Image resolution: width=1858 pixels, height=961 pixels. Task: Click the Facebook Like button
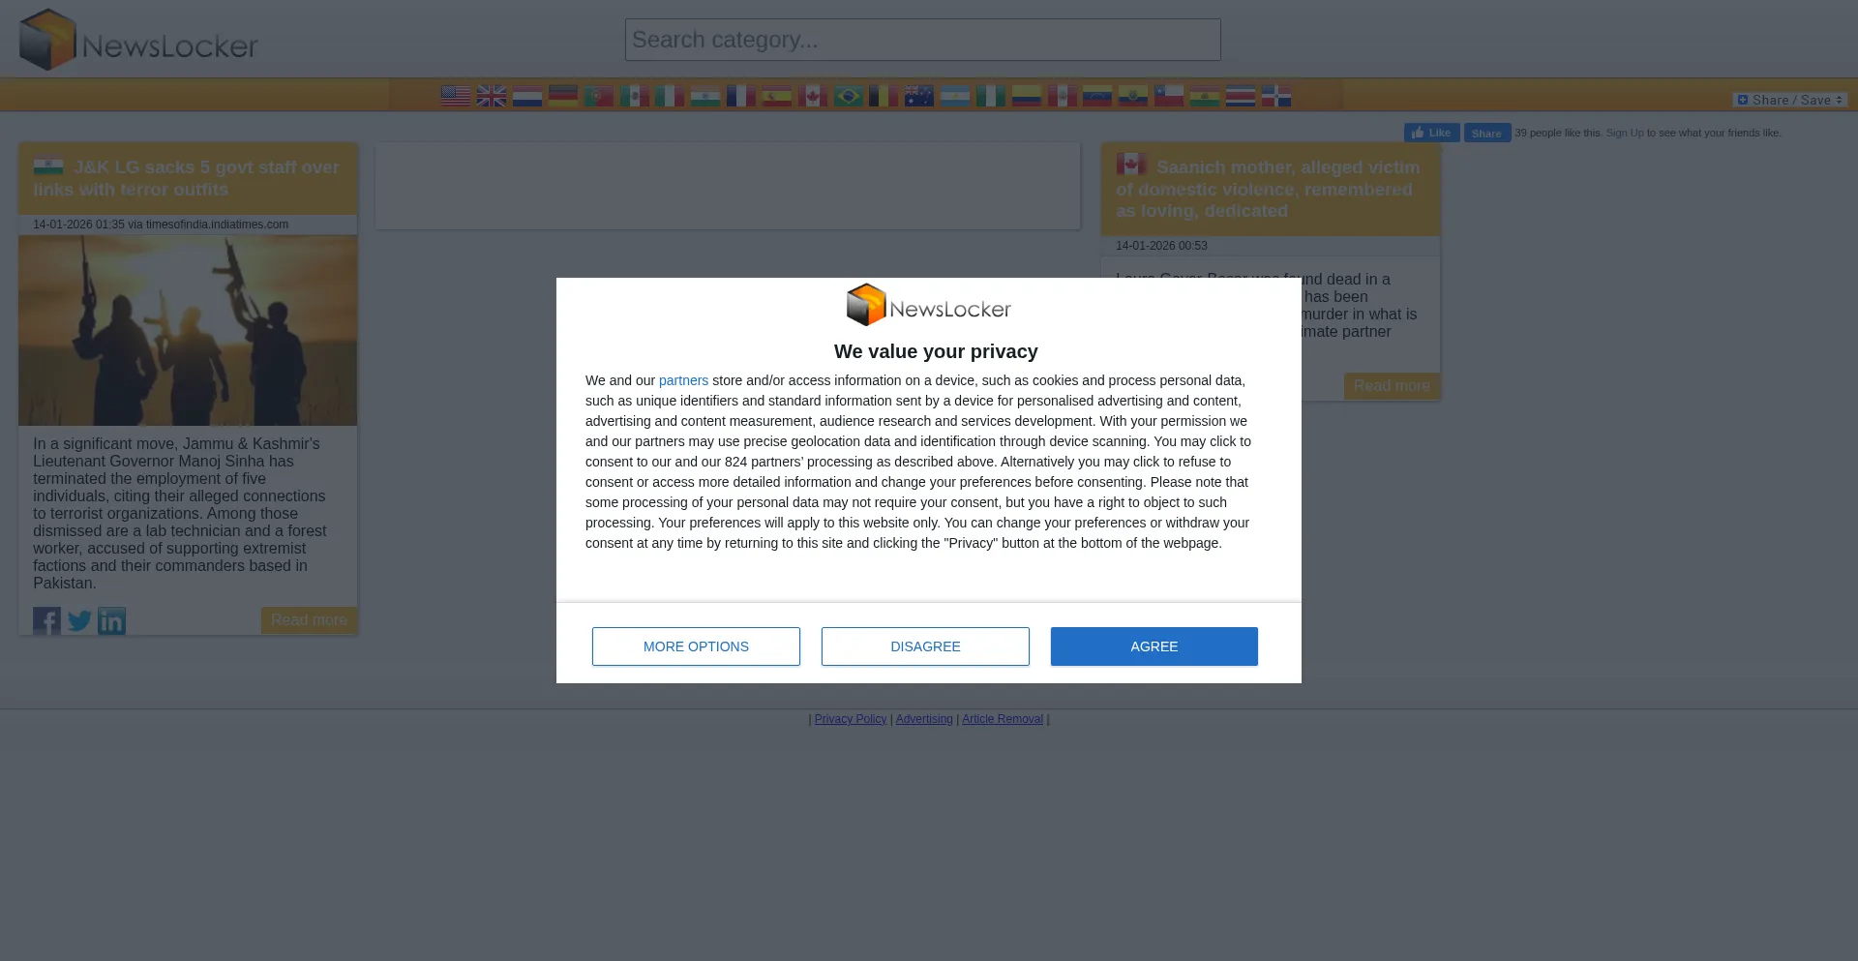1431,133
